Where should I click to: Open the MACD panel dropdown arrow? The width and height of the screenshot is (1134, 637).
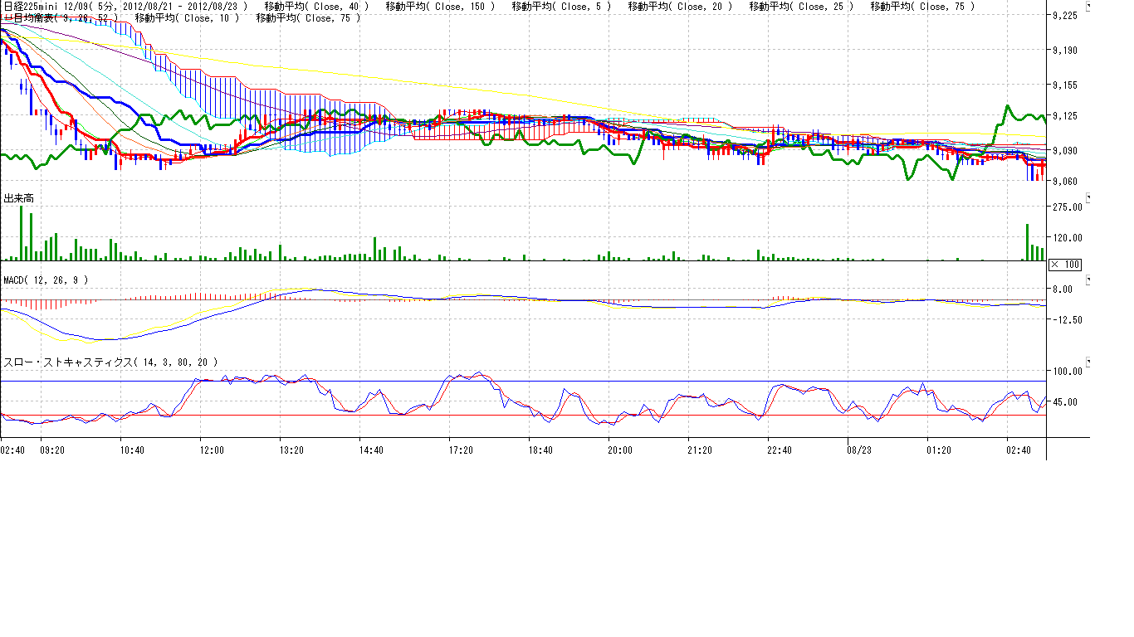1089,280
